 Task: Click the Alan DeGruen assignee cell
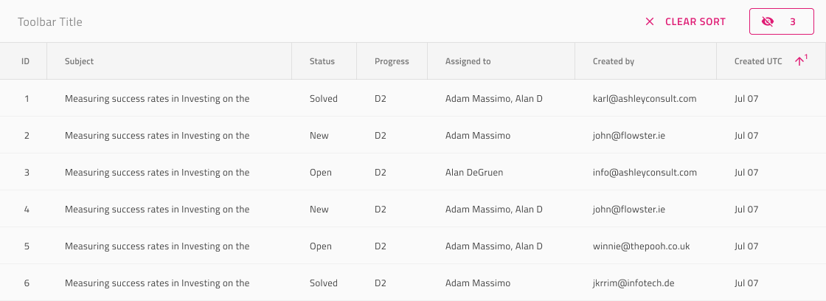475,173
